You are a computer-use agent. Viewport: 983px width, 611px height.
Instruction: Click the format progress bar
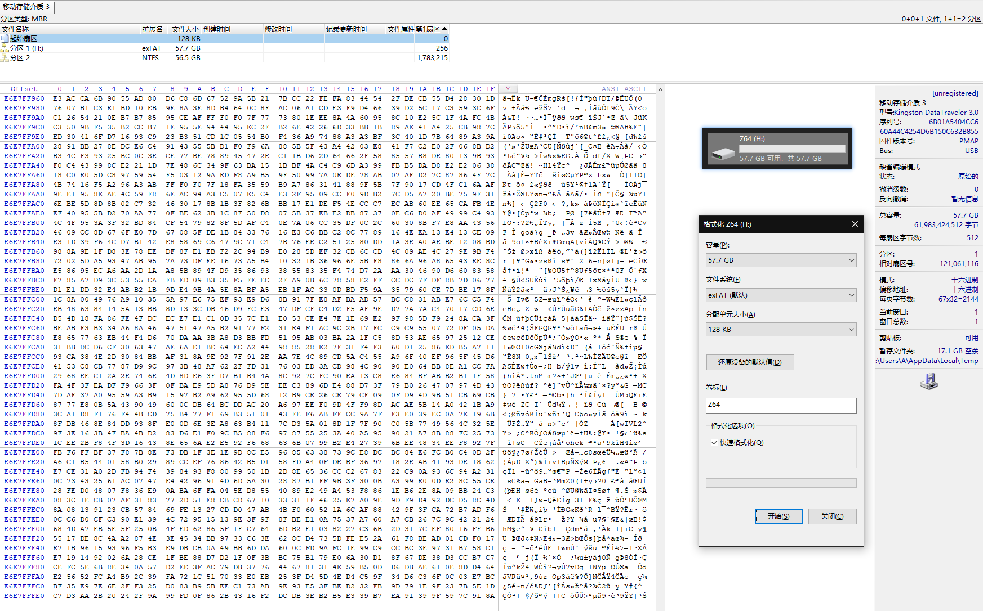coord(781,483)
